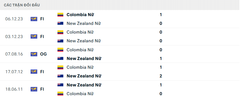Screen dimensions: 241x97
Task: Open Colombia Nữ in 17.07.12 match
Action: pyautogui.click(x=80, y=67)
